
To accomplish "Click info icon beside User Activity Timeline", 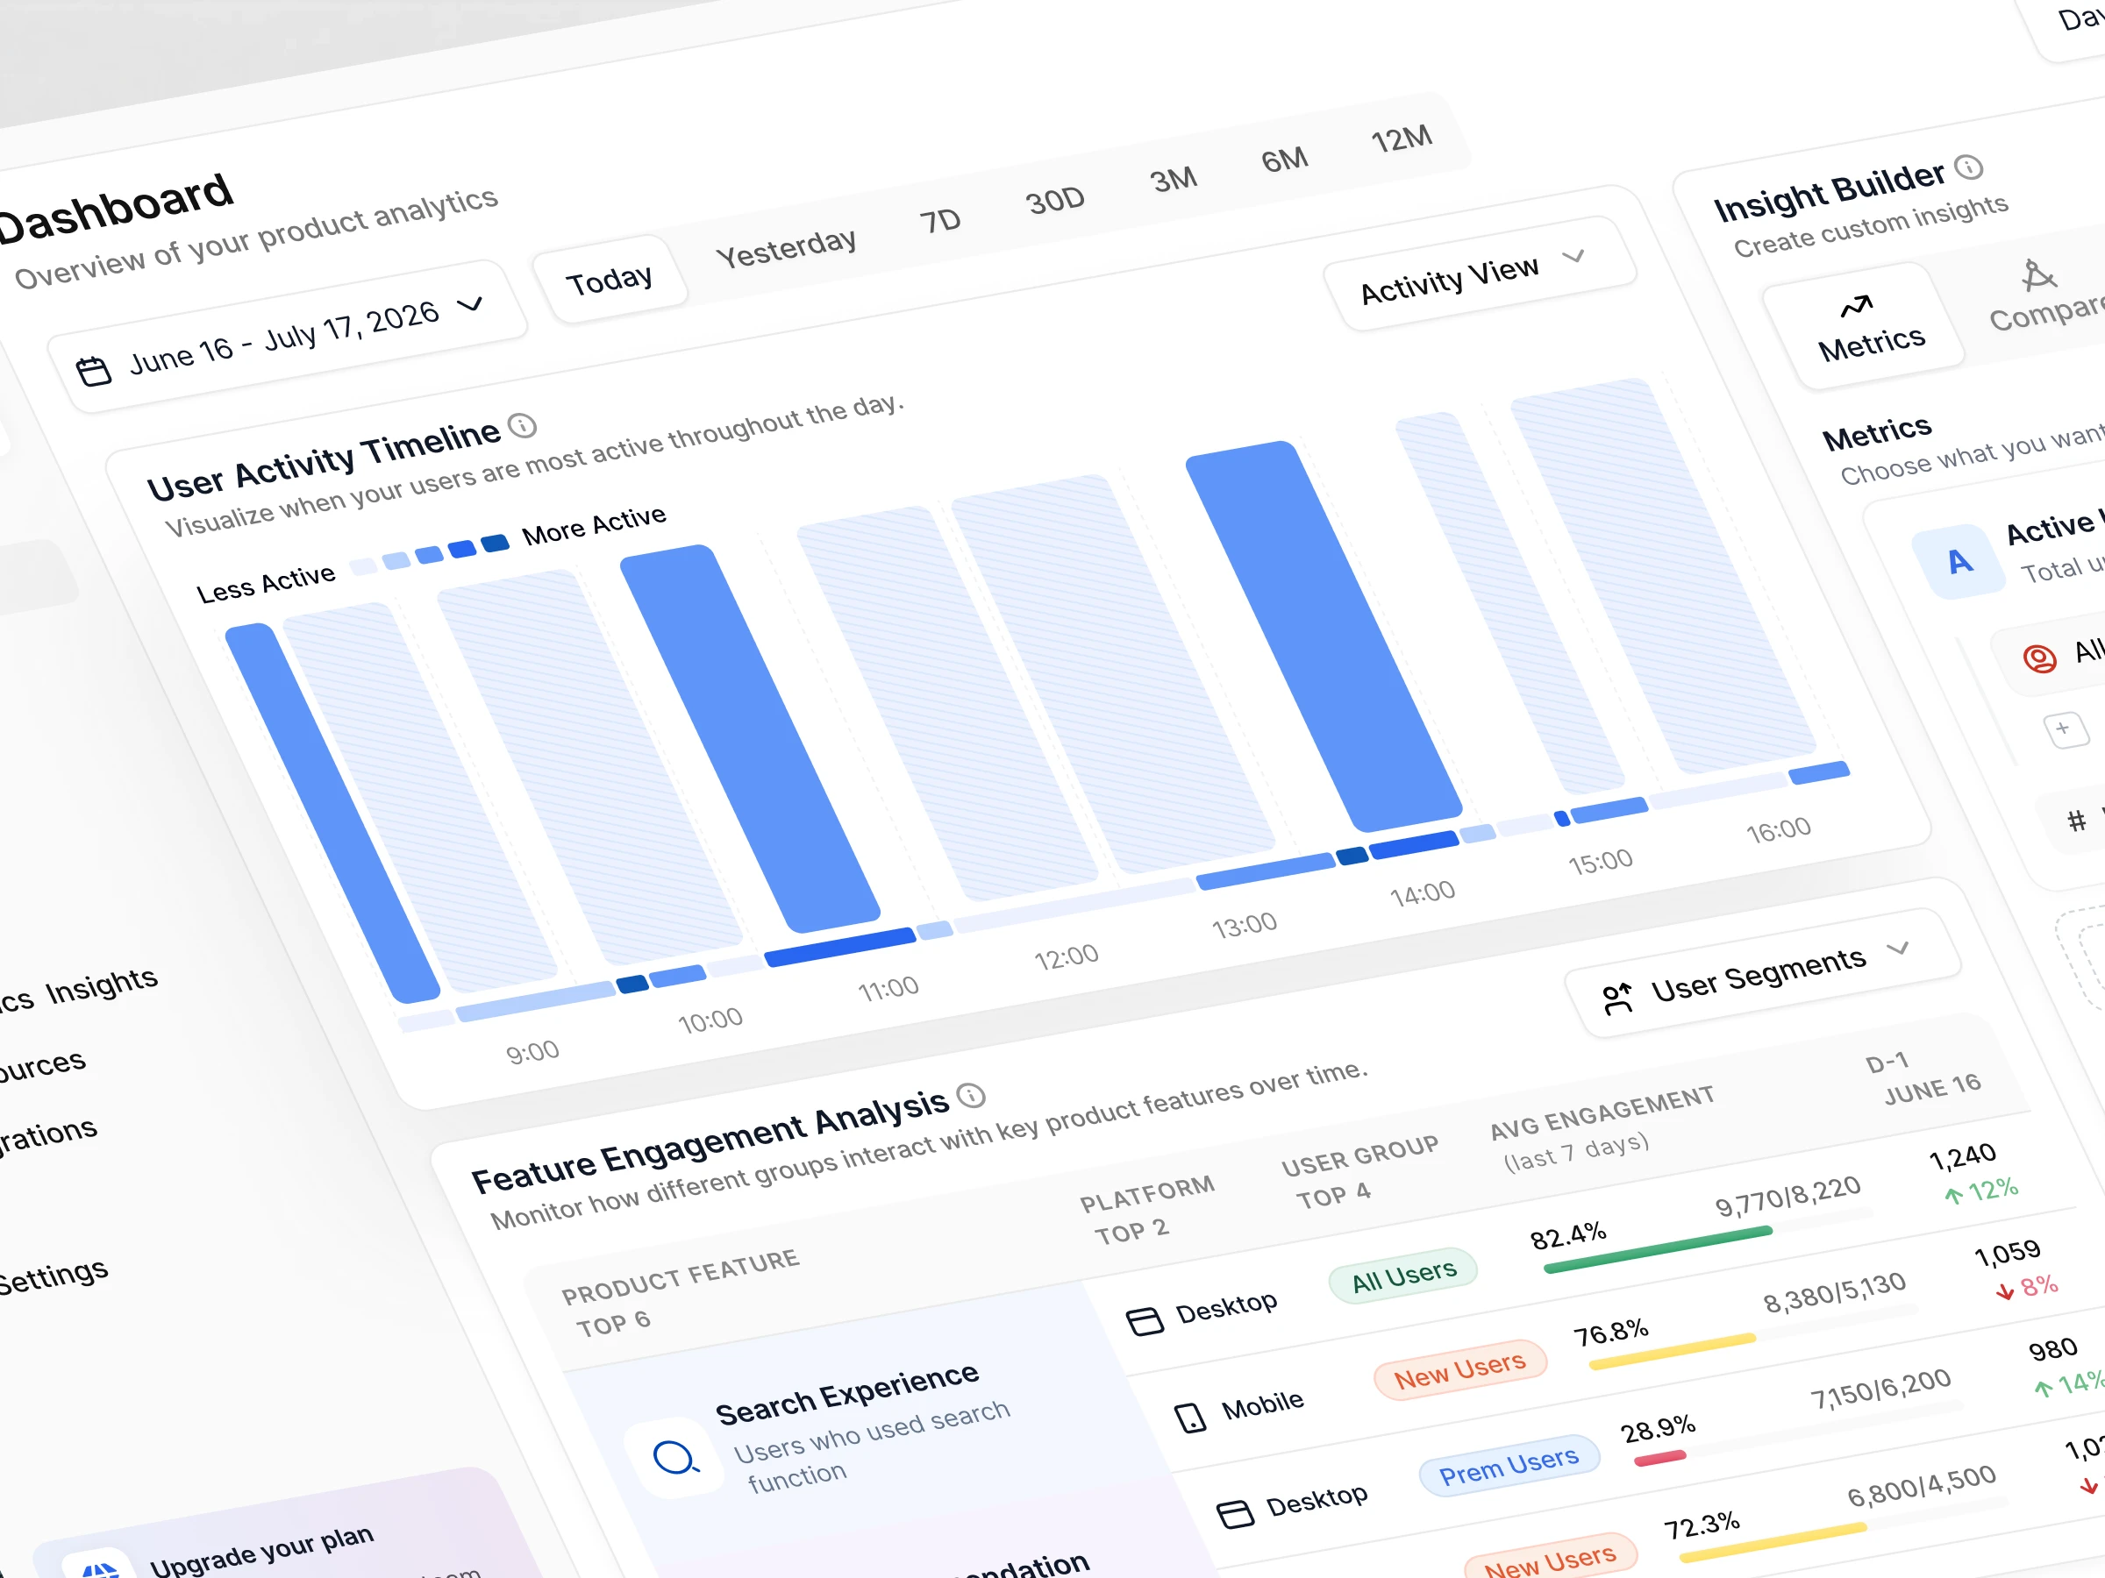I will click(522, 425).
